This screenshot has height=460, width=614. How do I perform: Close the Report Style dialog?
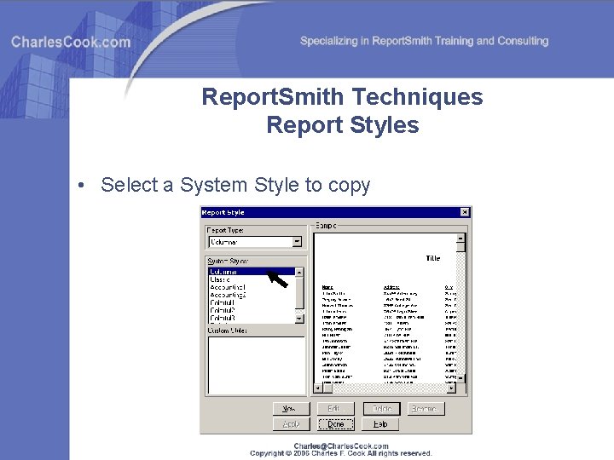point(465,212)
